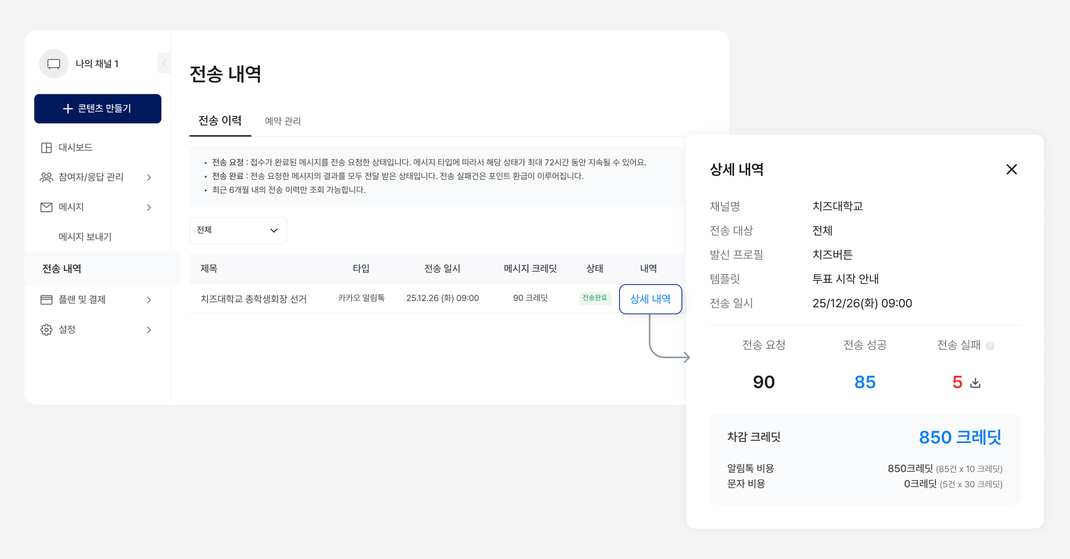The image size is (1070, 559).
Task: Click the 메시지 envelope icon
Action: coord(46,207)
